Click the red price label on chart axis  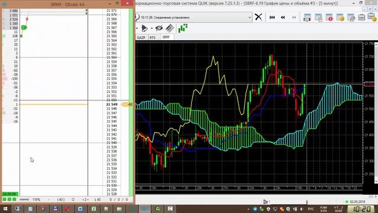coord(369,84)
